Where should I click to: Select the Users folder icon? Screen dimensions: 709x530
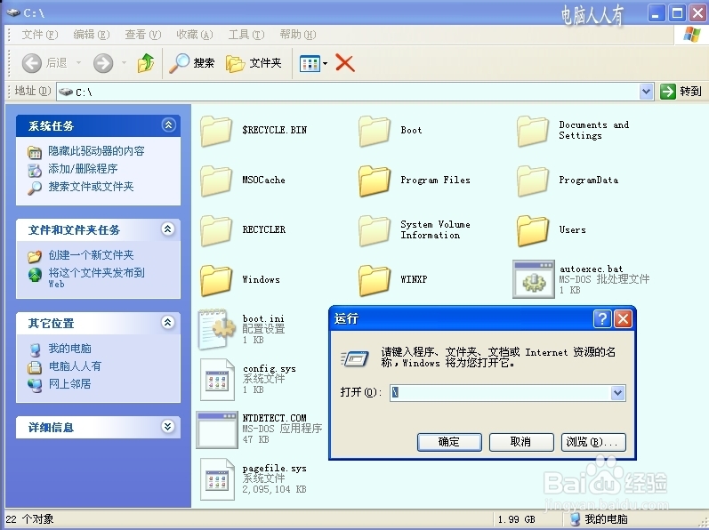click(533, 230)
